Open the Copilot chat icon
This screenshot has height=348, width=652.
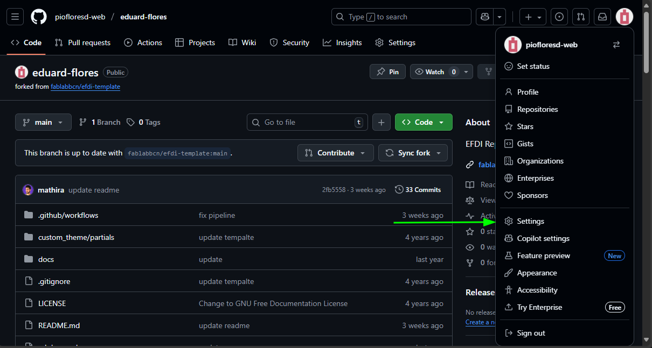[x=484, y=17]
